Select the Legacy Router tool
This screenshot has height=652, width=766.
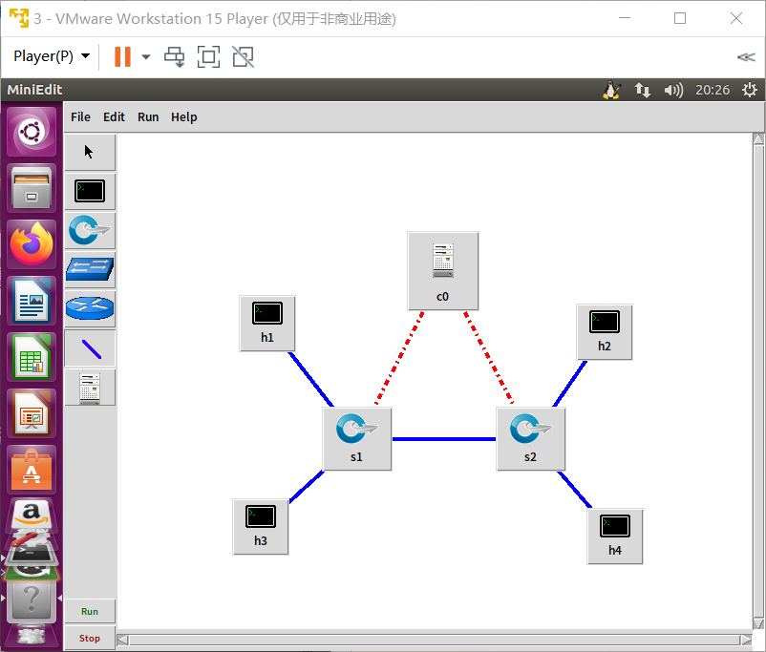click(x=90, y=308)
